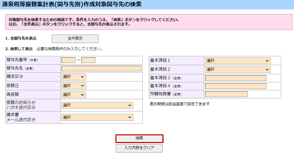The height and width of the screenshot is (153, 294).
Task: Open the 再振替 selection dropdown
Action: [73, 94]
